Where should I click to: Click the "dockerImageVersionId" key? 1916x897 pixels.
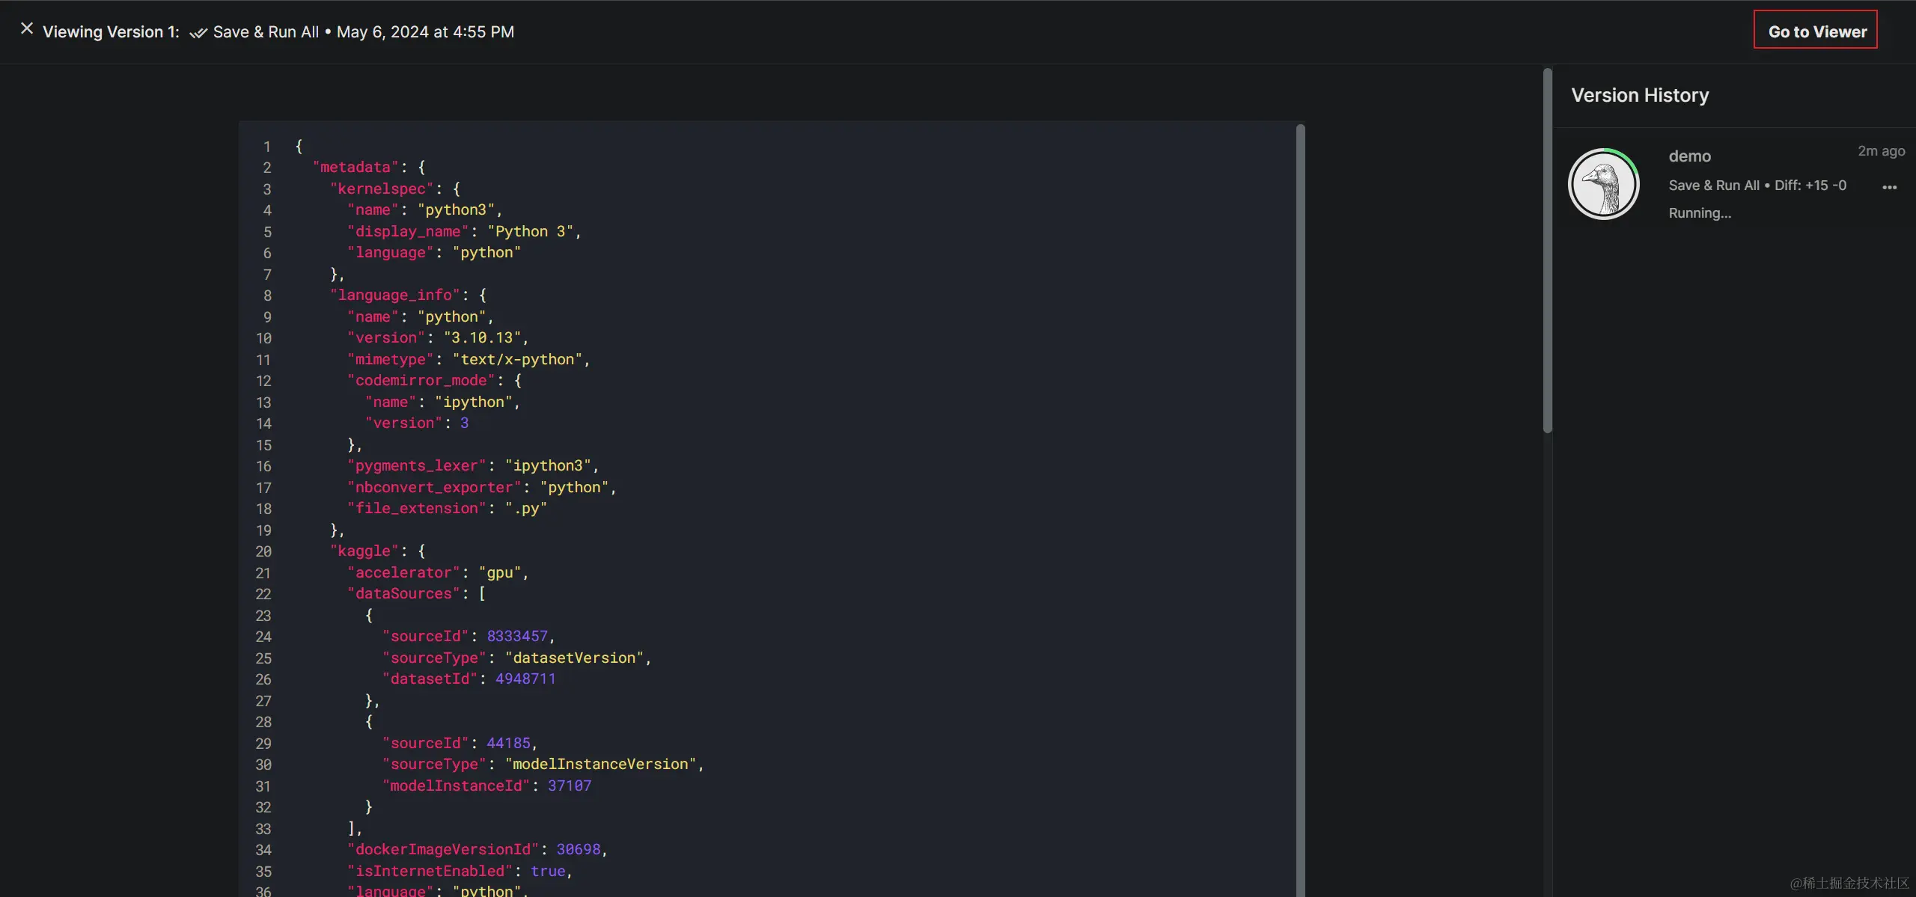click(443, 850)
